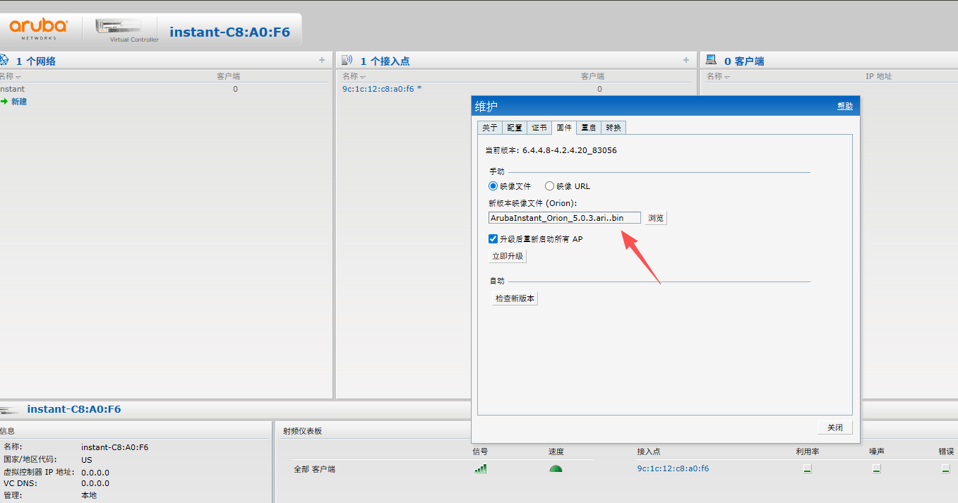Click the green signal strength bars icon
Screen dimensions: 958x503
tap(480, 468)
